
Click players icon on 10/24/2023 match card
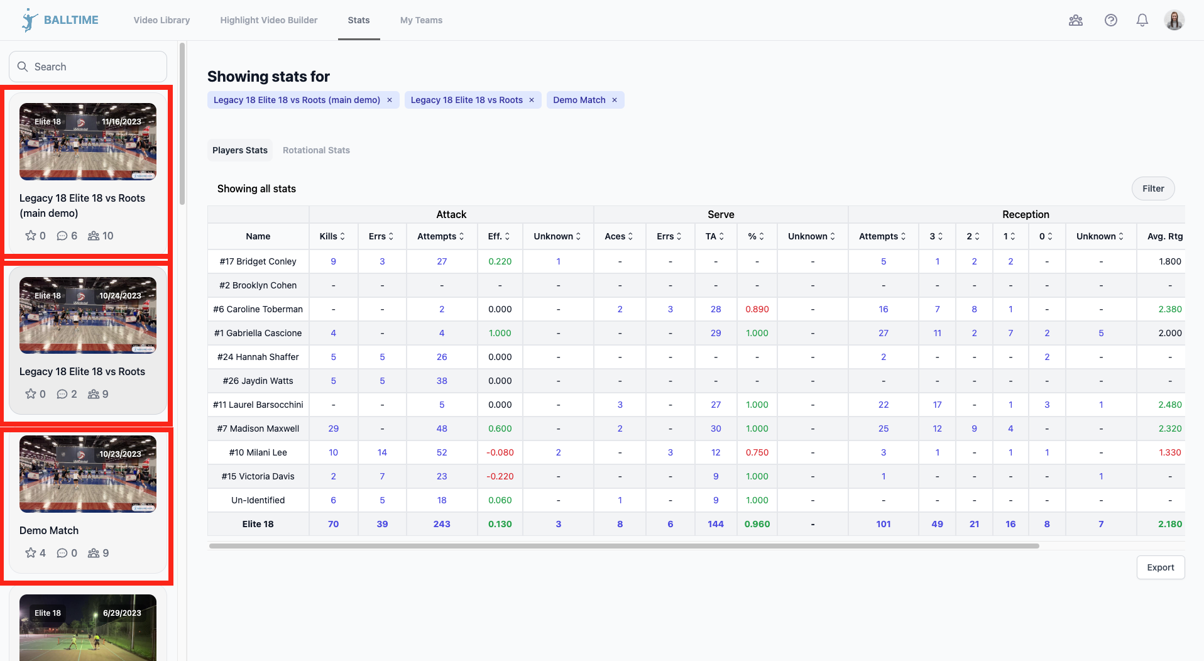pyautogui.click(x=94, y=394)
